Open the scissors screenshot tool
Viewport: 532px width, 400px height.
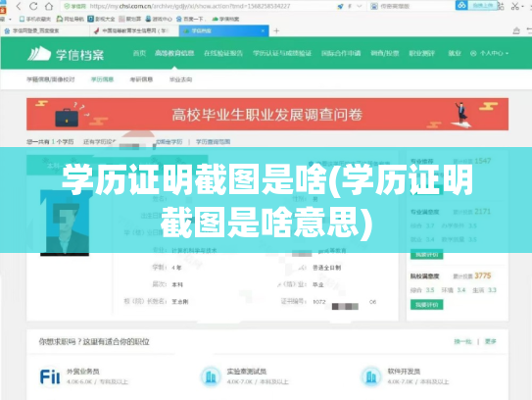tap(515, 6)
